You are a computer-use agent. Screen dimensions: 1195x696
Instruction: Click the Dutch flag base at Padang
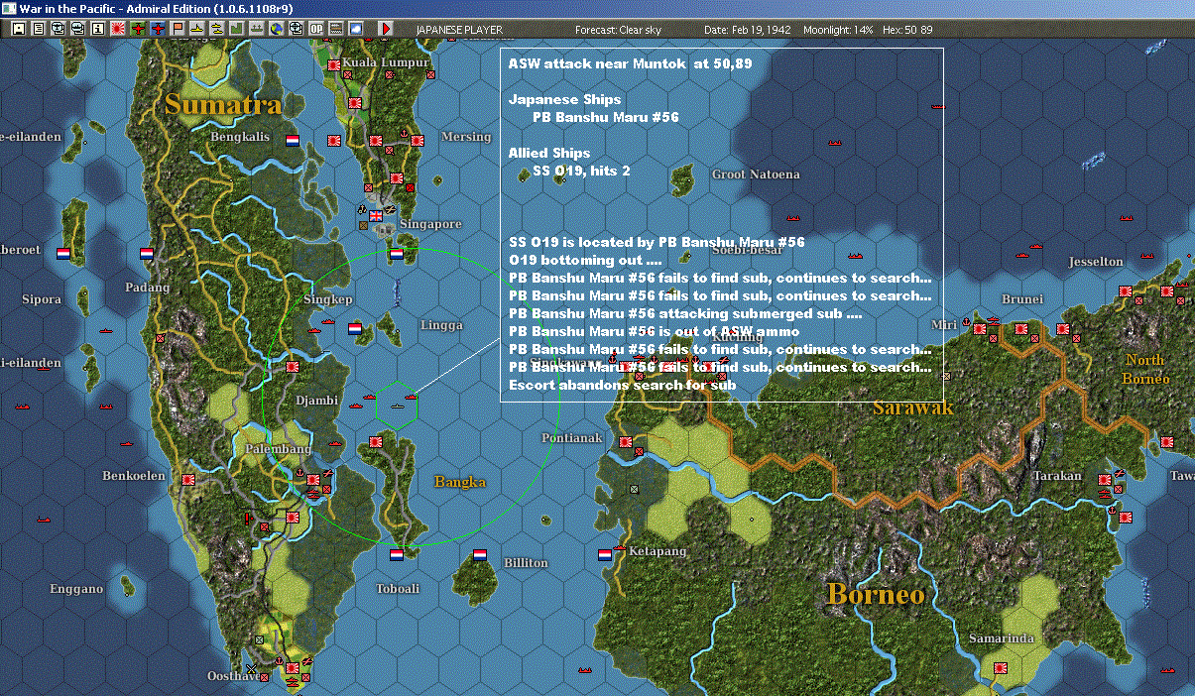[x=147, y=253]
